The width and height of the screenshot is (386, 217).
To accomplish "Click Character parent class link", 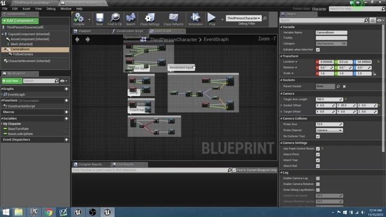I will coord(319,8).
